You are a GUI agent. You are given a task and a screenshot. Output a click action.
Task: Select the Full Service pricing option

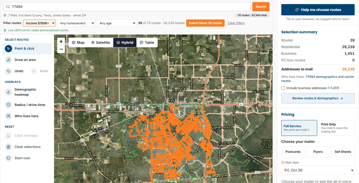click(299, 128)
